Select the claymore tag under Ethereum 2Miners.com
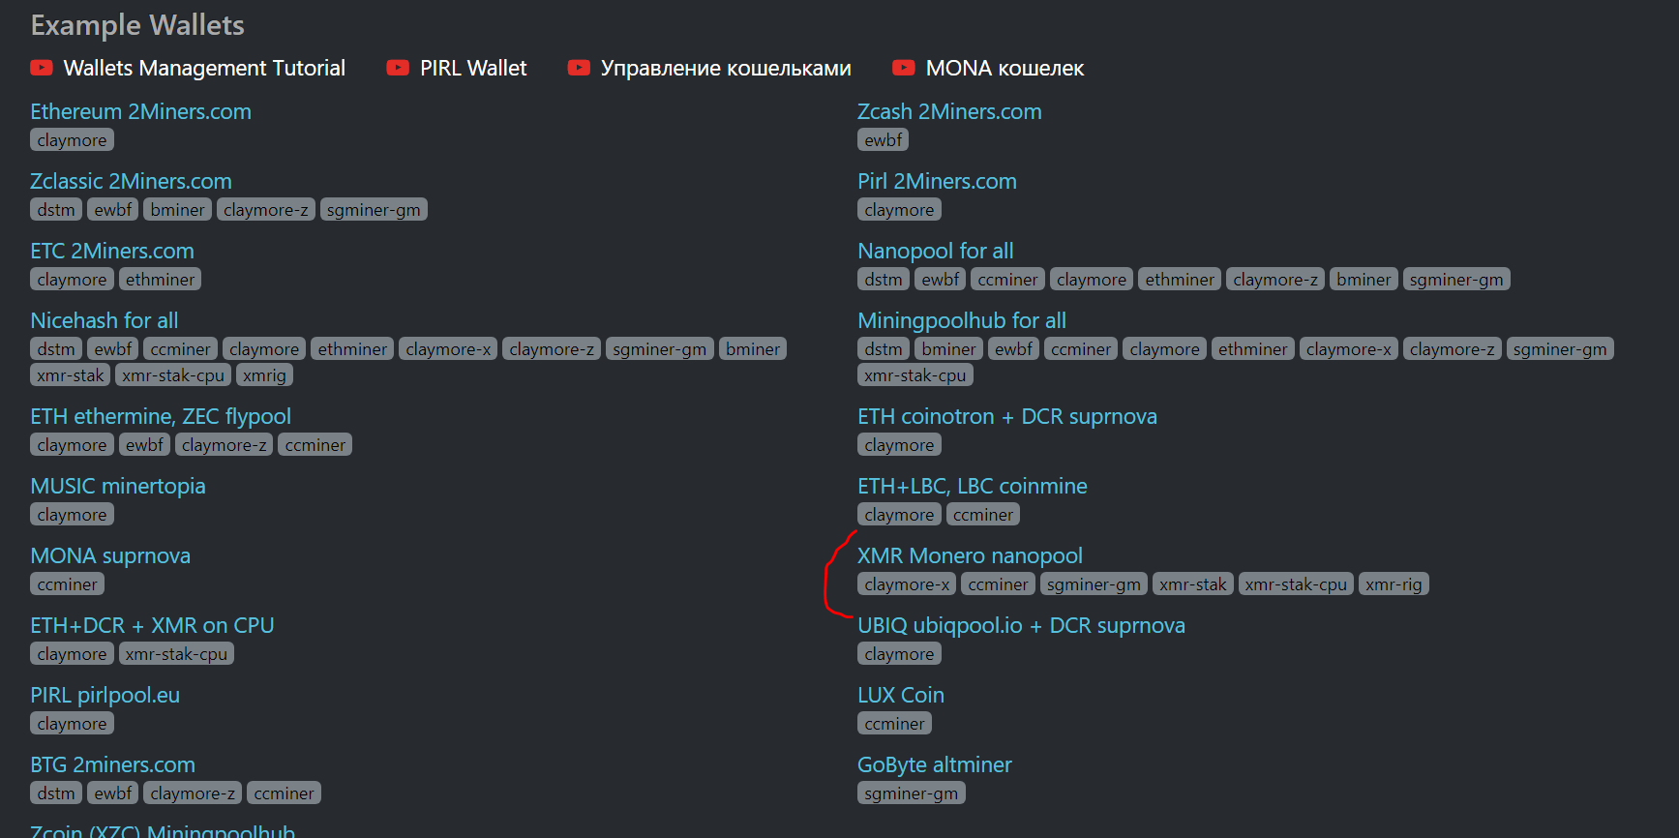Image resolution: width=1679 pixels, height=838 pixels. [72, 139]
